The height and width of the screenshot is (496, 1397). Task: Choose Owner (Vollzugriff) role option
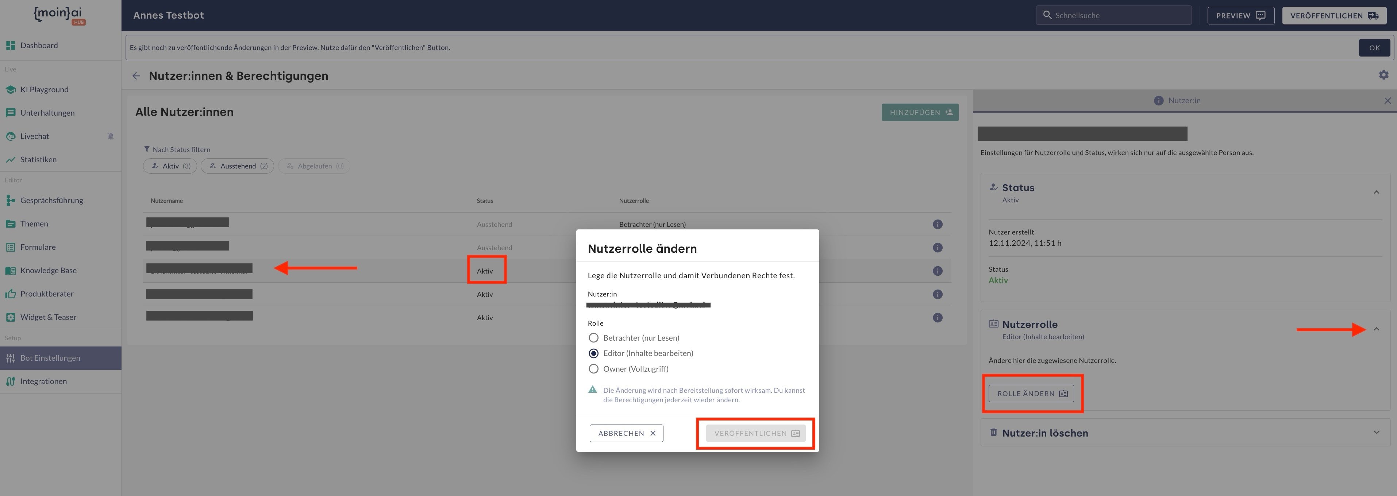pos(594,369)
